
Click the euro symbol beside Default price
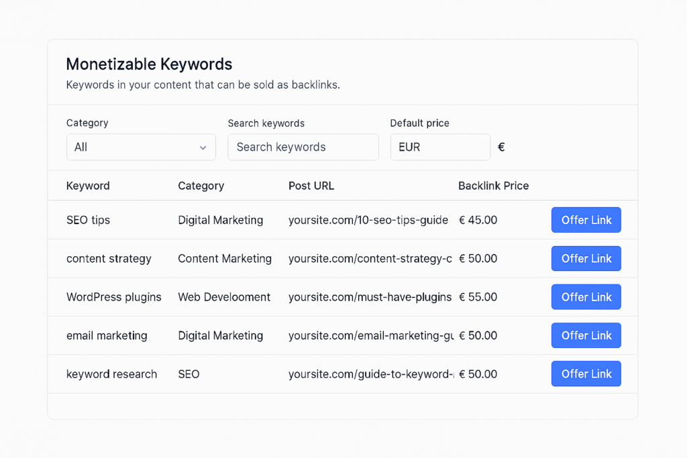(x=501, y=147)
